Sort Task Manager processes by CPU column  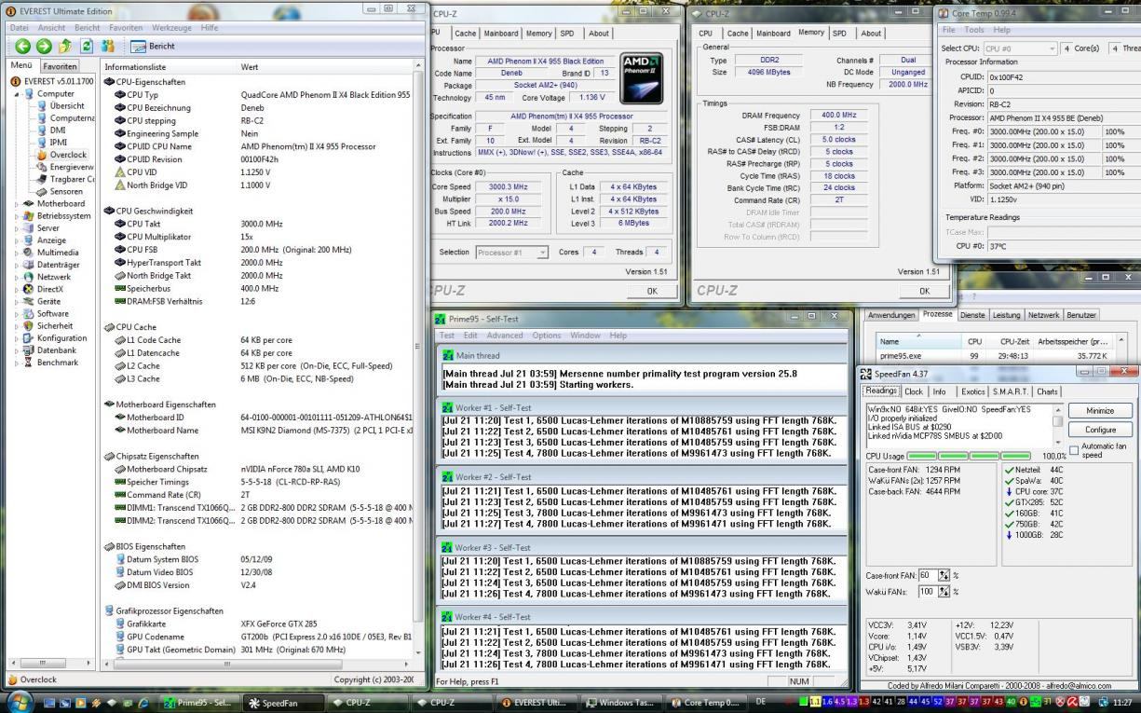975,341
